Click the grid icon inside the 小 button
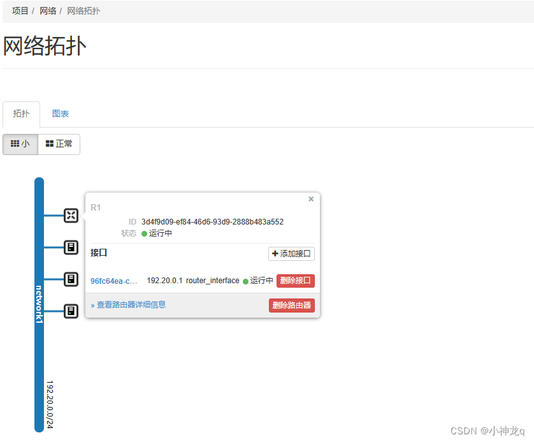 click(14, 144)
